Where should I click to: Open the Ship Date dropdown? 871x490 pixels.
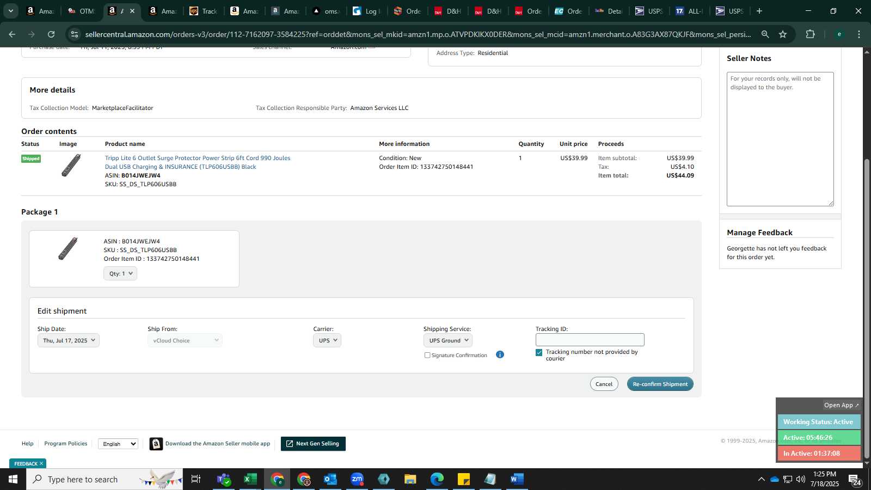(x=69, y=340)
